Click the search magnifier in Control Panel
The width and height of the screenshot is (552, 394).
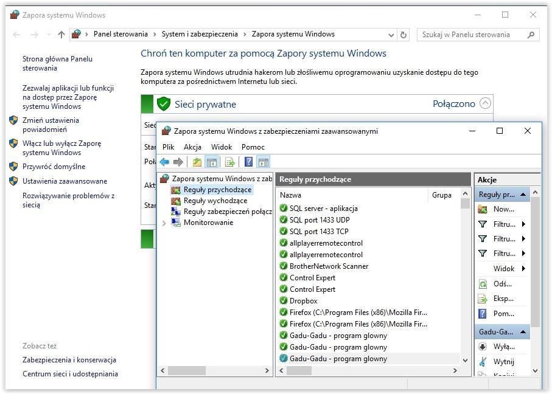tap(531, 35)
